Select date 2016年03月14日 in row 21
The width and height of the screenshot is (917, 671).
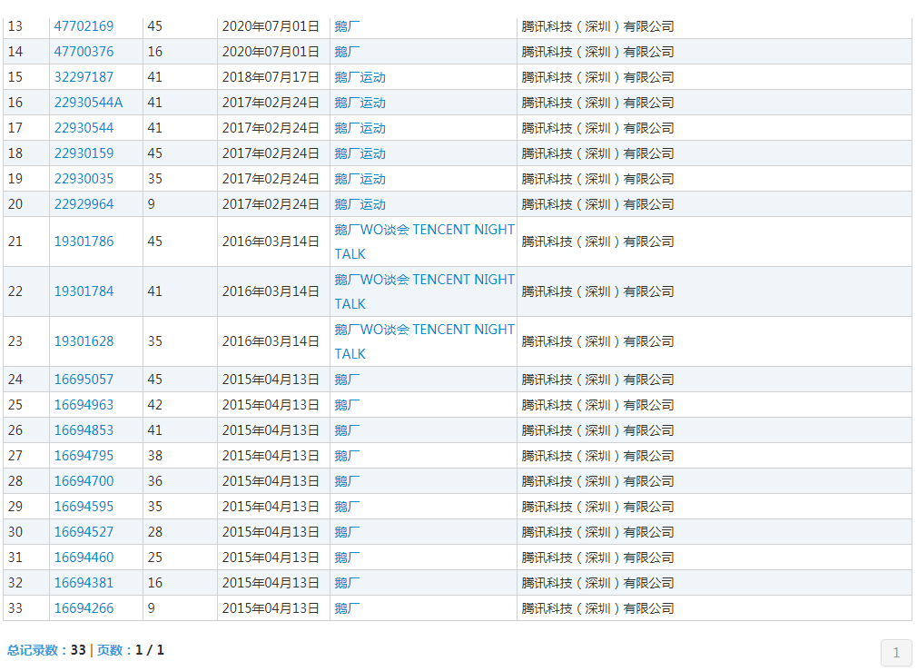[x=271, y=242]
